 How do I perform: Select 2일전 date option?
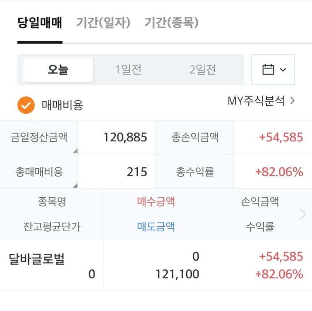[x=202, y=70]
